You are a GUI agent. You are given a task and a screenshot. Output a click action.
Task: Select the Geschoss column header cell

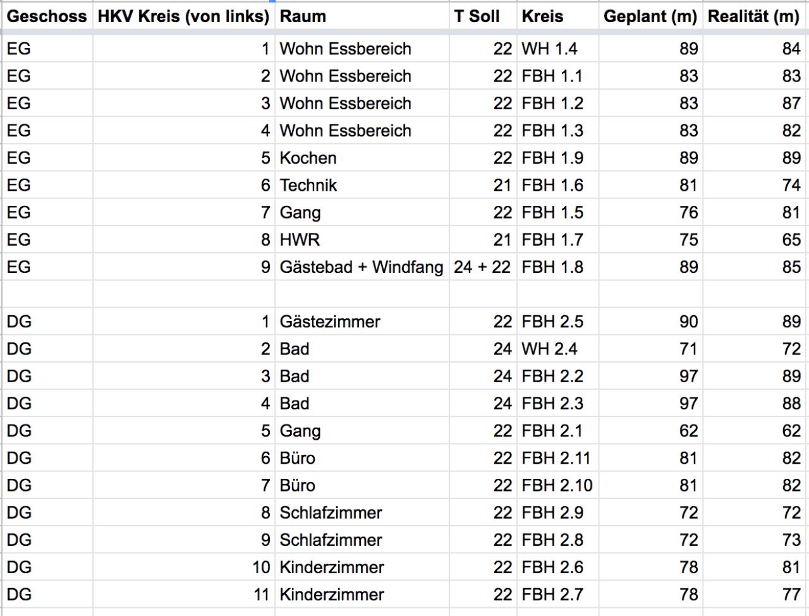[x=47, y=17]
